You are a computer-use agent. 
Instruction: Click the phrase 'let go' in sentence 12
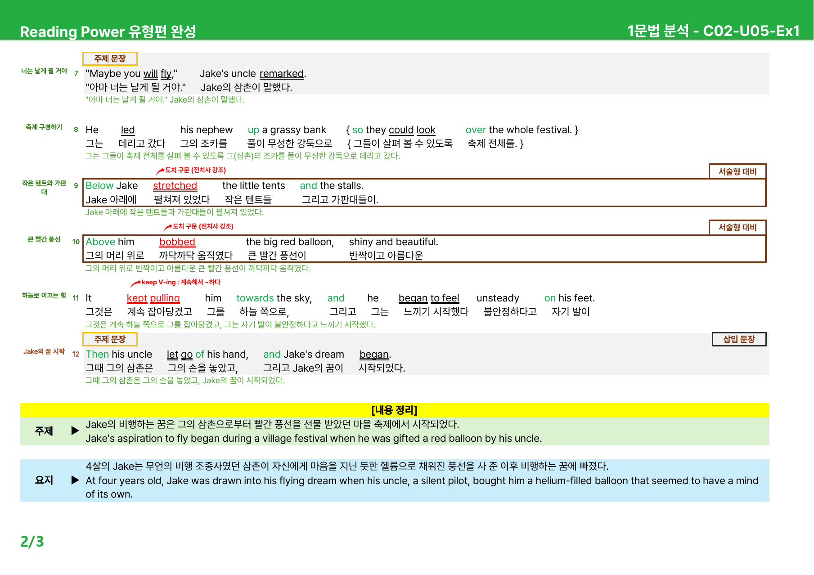(x=180, y=355)
